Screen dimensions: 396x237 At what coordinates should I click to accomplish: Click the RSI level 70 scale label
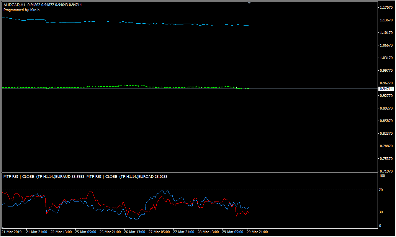pos(381,190)
